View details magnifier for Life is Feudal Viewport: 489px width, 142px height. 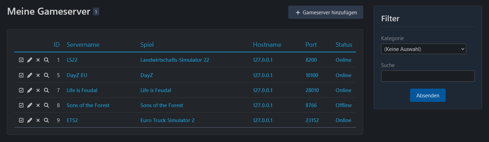click(46, 90)
